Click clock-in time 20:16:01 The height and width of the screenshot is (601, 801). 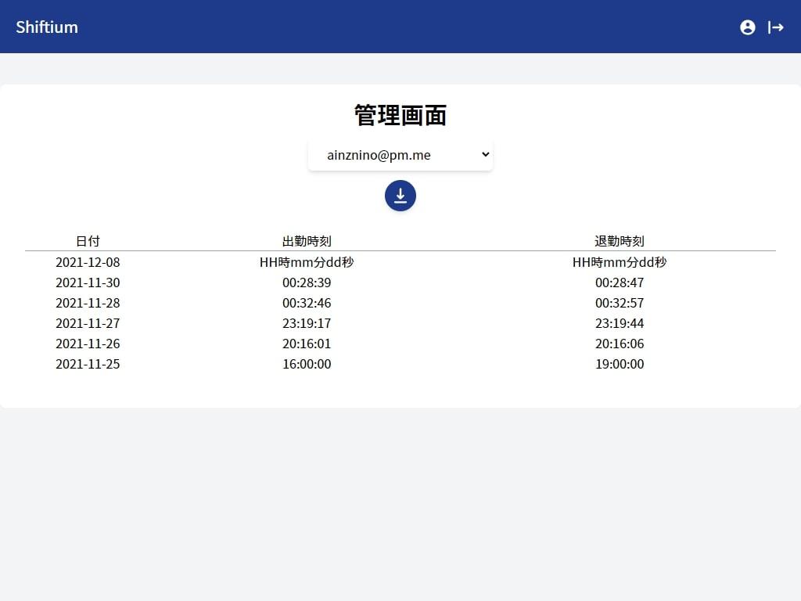[x=307, y=344]
